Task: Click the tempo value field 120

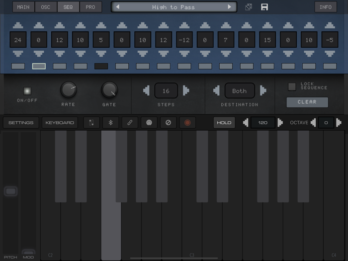Action: pyautogui.click(x=263, y=122)
